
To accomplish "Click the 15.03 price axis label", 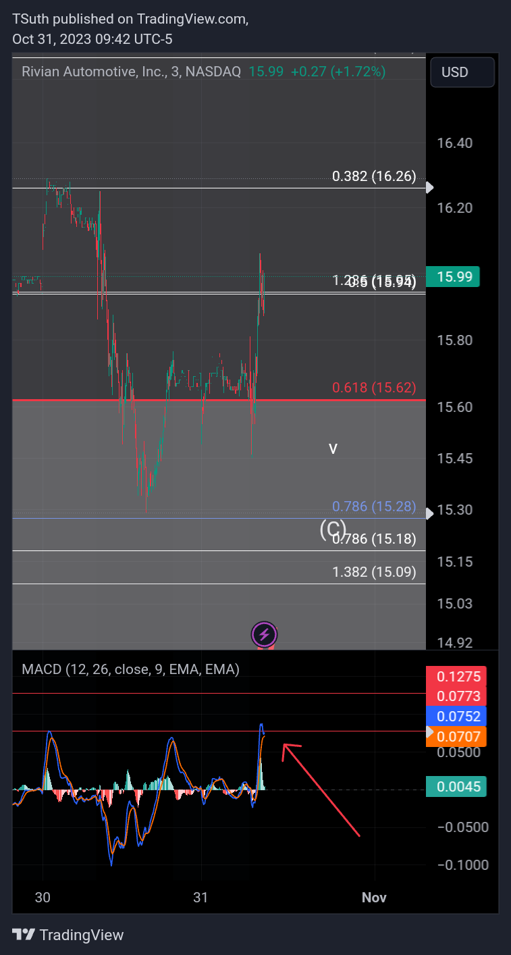I will pos(454,603).
